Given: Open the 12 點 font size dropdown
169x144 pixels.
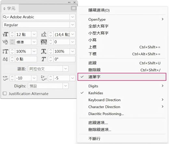Looking at the screenshot, I should [34, 34].
